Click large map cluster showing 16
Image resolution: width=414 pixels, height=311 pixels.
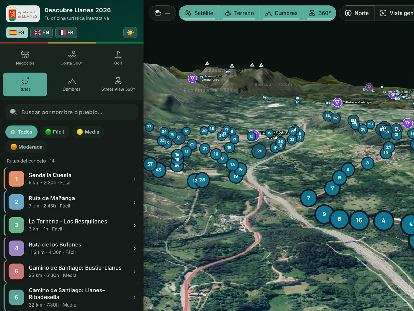(x=359, y=220)
